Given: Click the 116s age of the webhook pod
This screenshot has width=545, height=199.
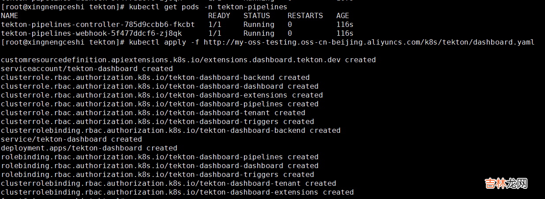Looking at the screenshot, I should [x=345, y=34].
